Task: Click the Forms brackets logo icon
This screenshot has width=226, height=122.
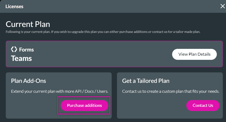Action: 14,49
